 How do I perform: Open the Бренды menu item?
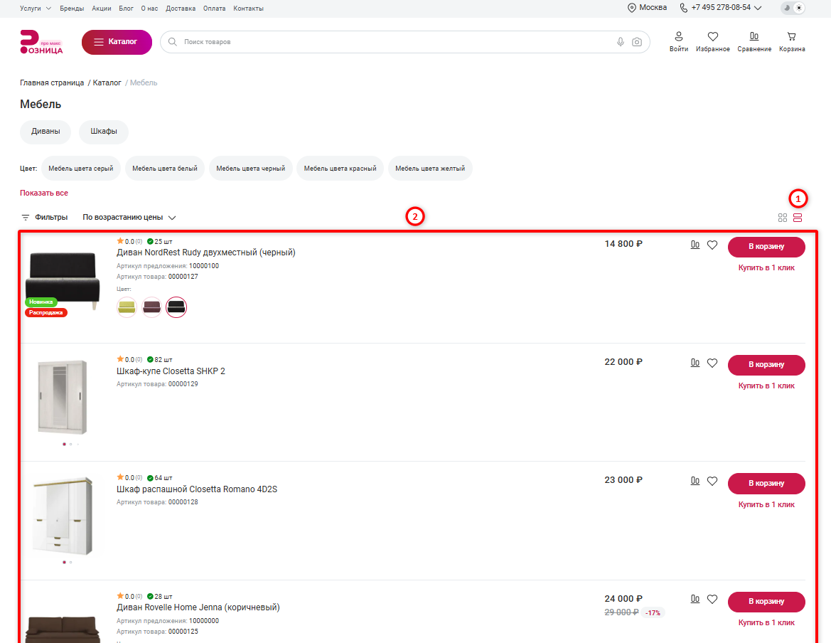pyautogui.click(x=72, y=9)
